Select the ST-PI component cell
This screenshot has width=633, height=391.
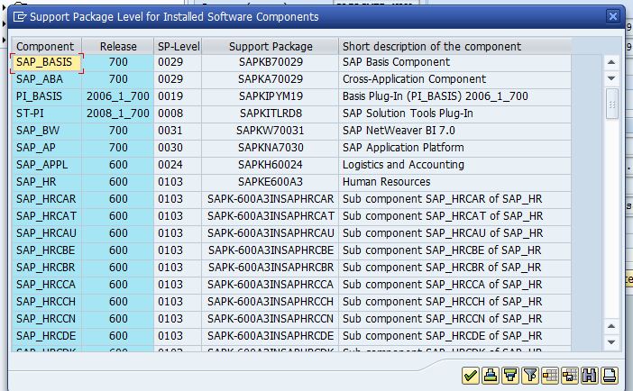tap(46, 114)
